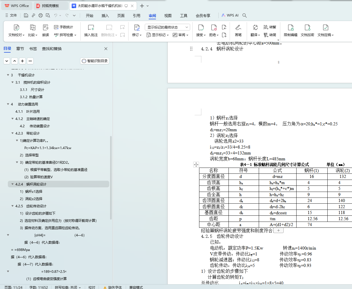Click the 翻译 translate icon
352x289 pixels.
point(255,27)
